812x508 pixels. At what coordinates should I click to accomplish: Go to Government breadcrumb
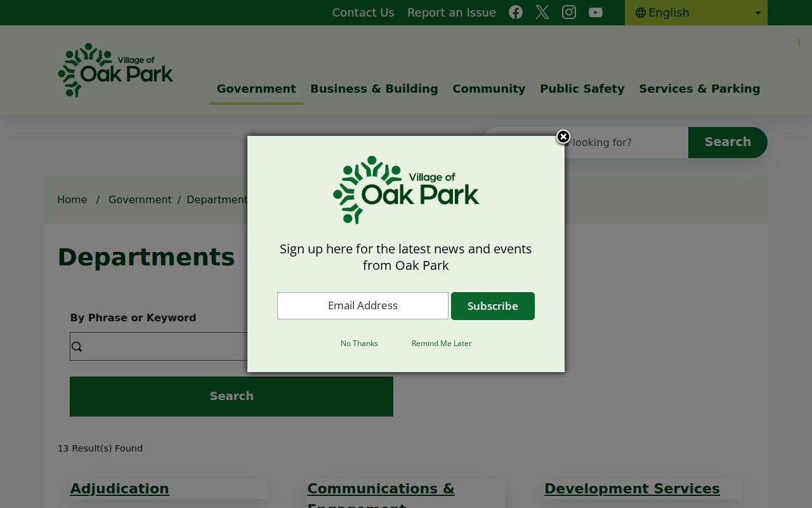click(x=140, y=200)
